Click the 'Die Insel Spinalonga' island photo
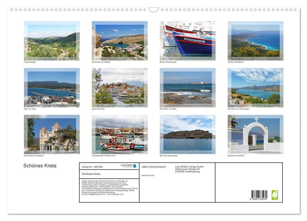Image resolution: width=307 pixels, height=221 pixels. pyautogui.click(x=187, y=134)
